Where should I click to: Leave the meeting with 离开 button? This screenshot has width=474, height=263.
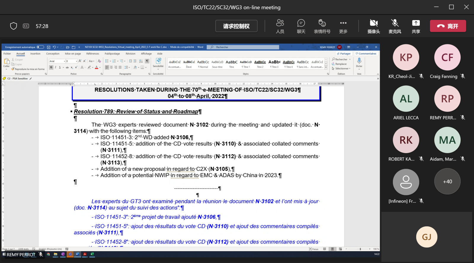[x=448, y=26]
